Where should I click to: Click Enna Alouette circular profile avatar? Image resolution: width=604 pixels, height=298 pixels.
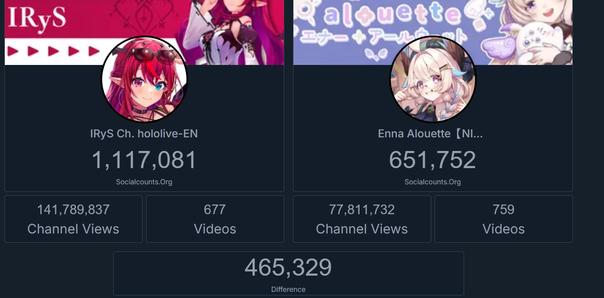coord(433,79)
